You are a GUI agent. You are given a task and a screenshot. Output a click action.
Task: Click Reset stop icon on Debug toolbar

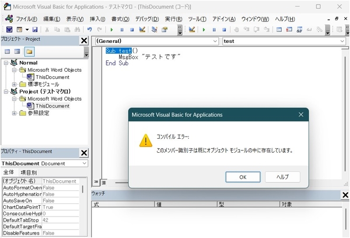coord(224,29)
